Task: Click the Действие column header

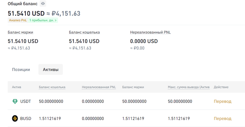Action: tap(221, 87)
